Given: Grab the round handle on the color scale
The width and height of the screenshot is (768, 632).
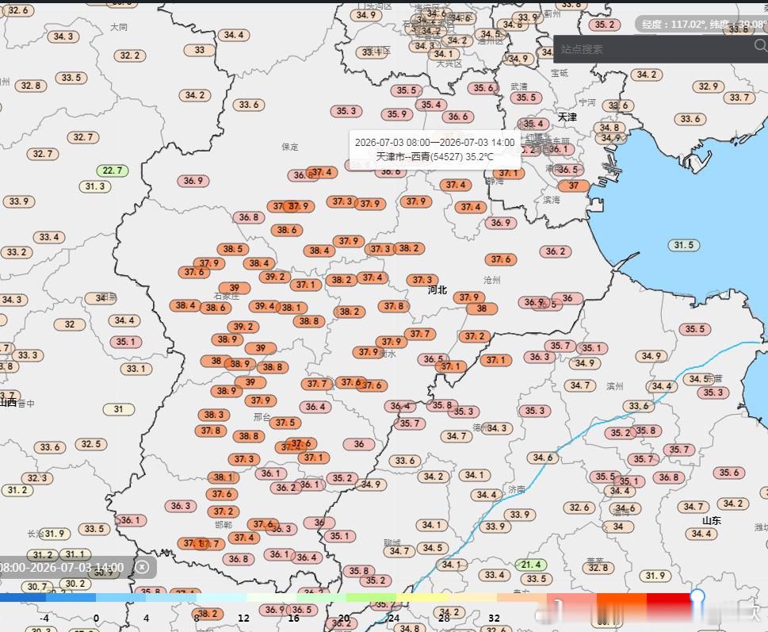Looking at the screenshot, I should [697, 597].
